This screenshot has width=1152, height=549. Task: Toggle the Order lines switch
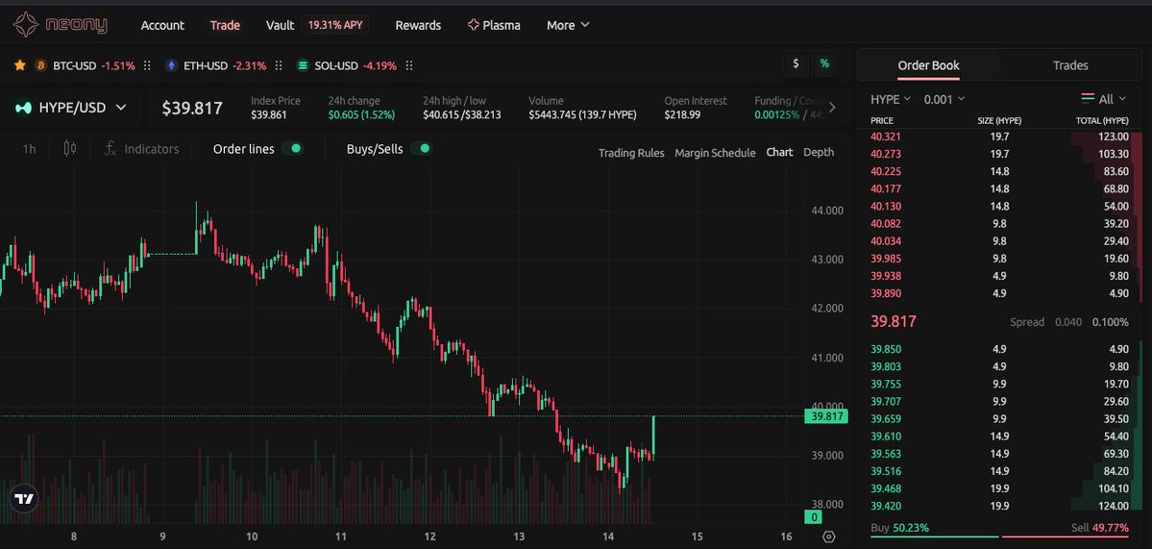[293, 148]
